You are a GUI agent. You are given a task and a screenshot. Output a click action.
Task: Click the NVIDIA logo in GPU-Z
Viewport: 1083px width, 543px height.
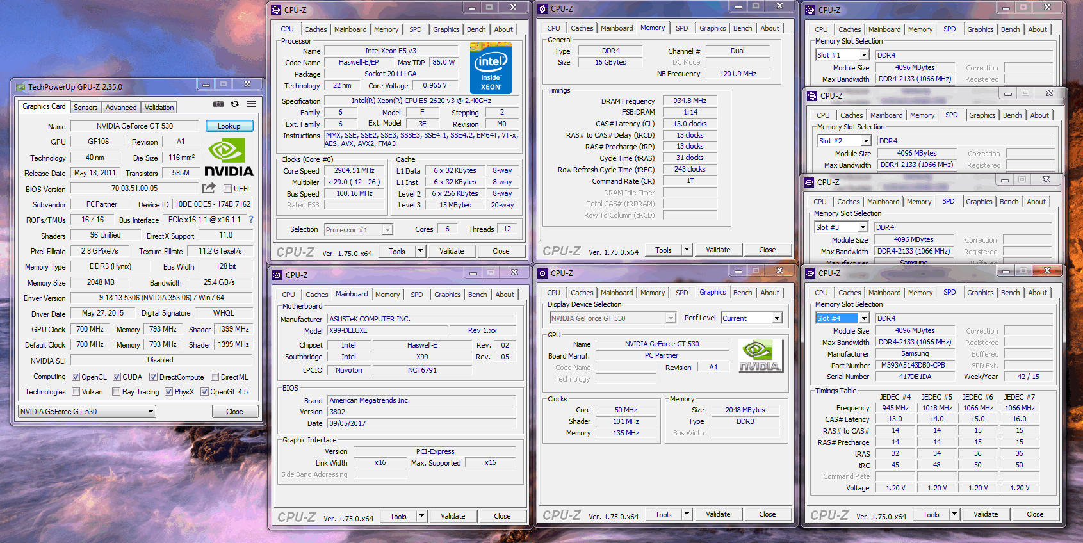(x=229, y=158)
